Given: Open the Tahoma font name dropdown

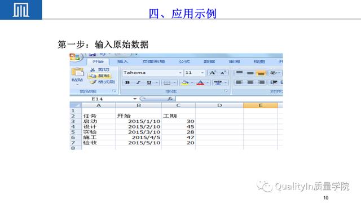Looking at the screenshot, I should [x=180, y=73].
